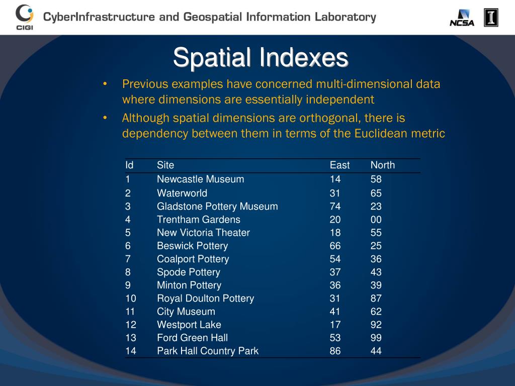Screen dimensions: 515x386
Task: Click the 'Id' column header
Action: [x=129, y=165]
